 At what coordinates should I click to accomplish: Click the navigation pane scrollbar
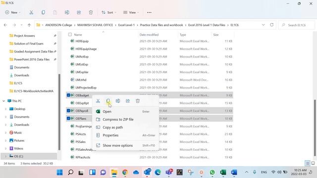59,112
